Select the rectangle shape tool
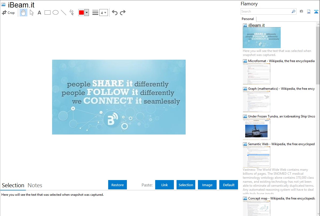320x216 pixels. 47,13
